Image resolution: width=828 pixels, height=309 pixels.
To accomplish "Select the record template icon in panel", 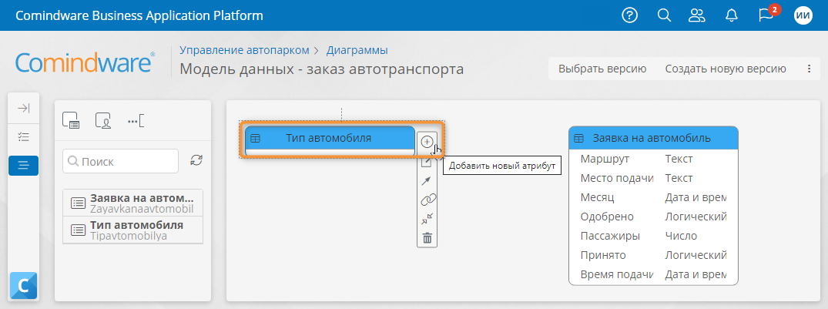I will click(x=70, y=120).
